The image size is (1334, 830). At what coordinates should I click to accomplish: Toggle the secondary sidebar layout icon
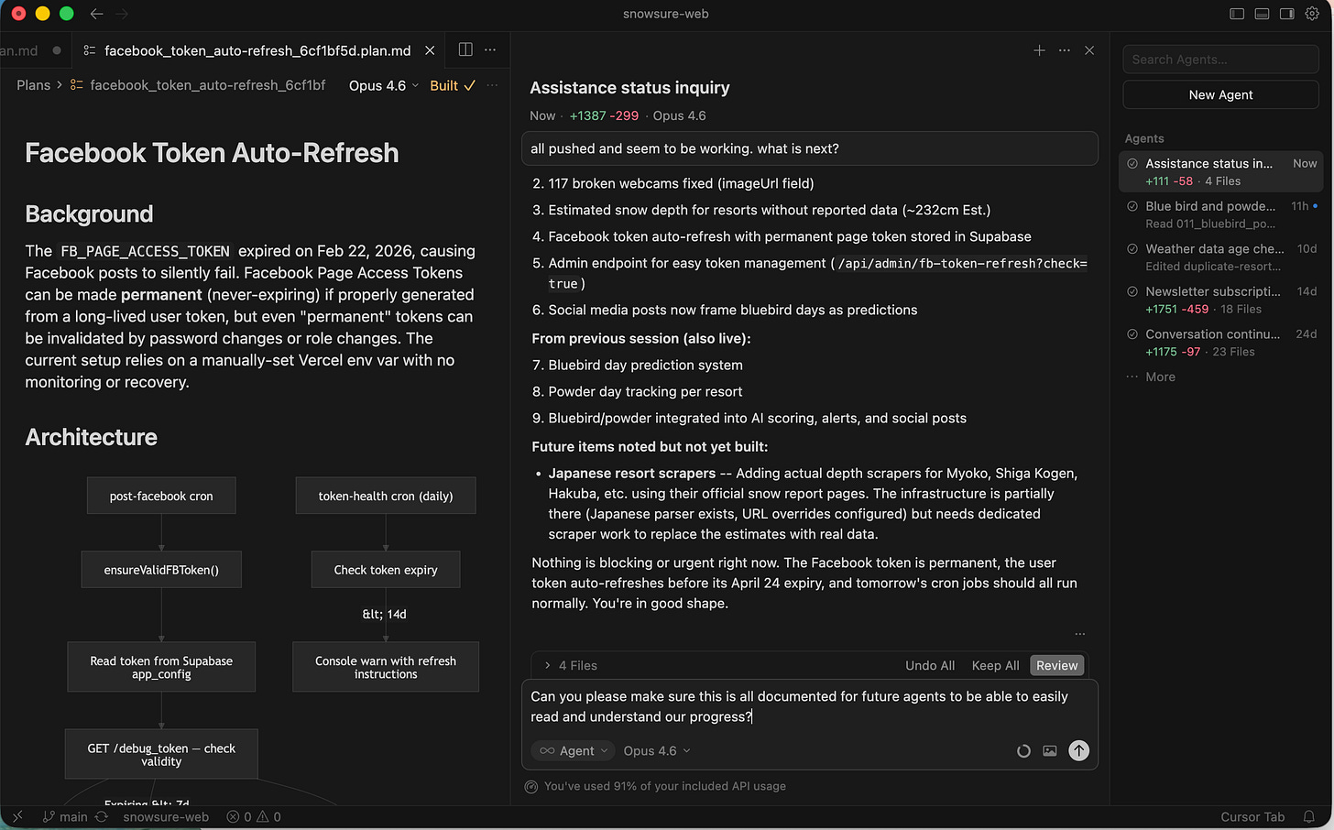point(1286,14)
